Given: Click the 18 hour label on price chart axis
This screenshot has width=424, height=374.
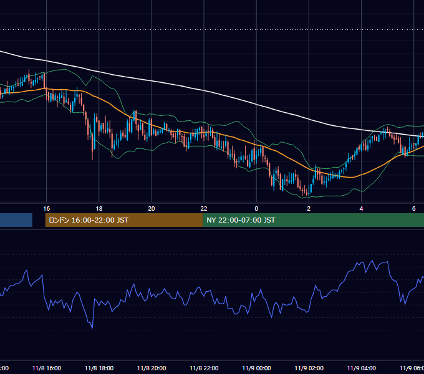Looking at the screenshot, I should point(99,208).
